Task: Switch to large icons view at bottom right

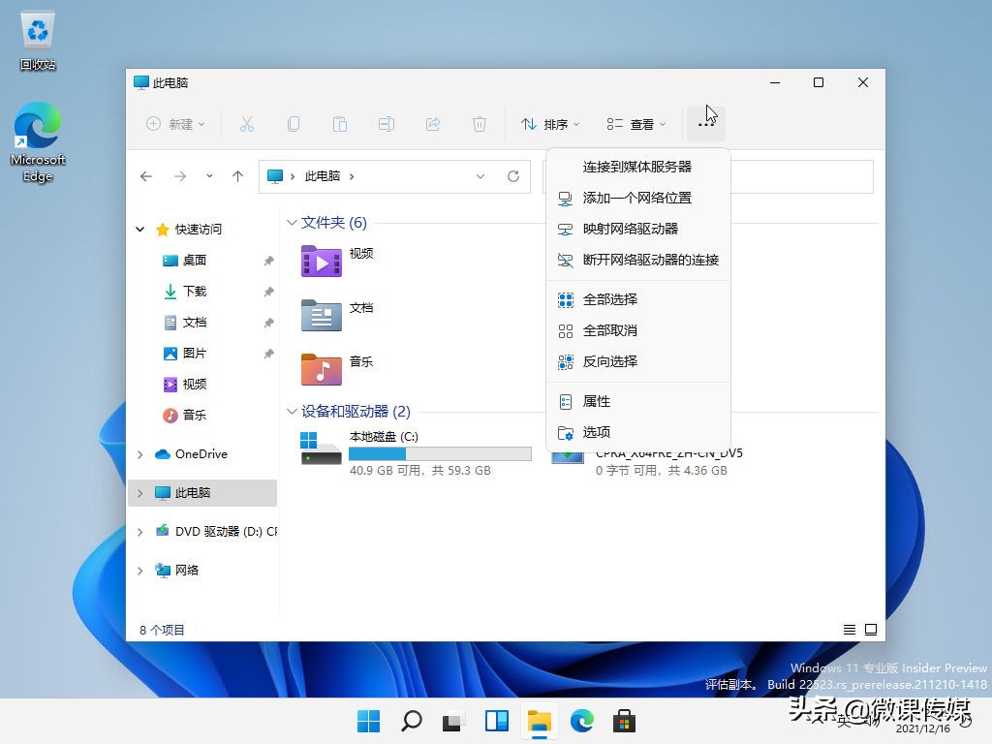Action: point(871,630)
